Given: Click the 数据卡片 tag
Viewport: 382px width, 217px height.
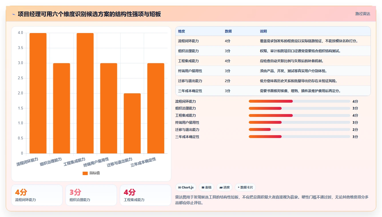Looking at the screenshot, I should [x=245, y=187].
